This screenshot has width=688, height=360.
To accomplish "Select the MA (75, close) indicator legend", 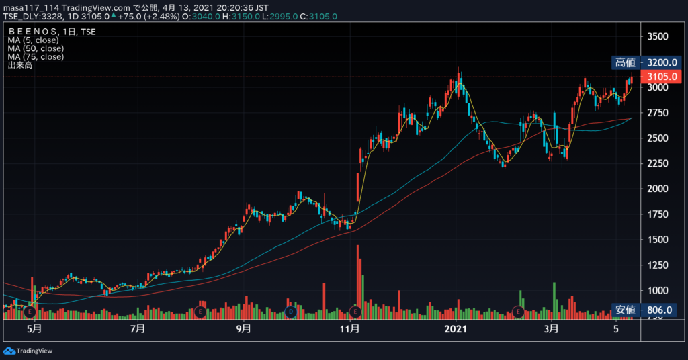I will coord(36,56).
